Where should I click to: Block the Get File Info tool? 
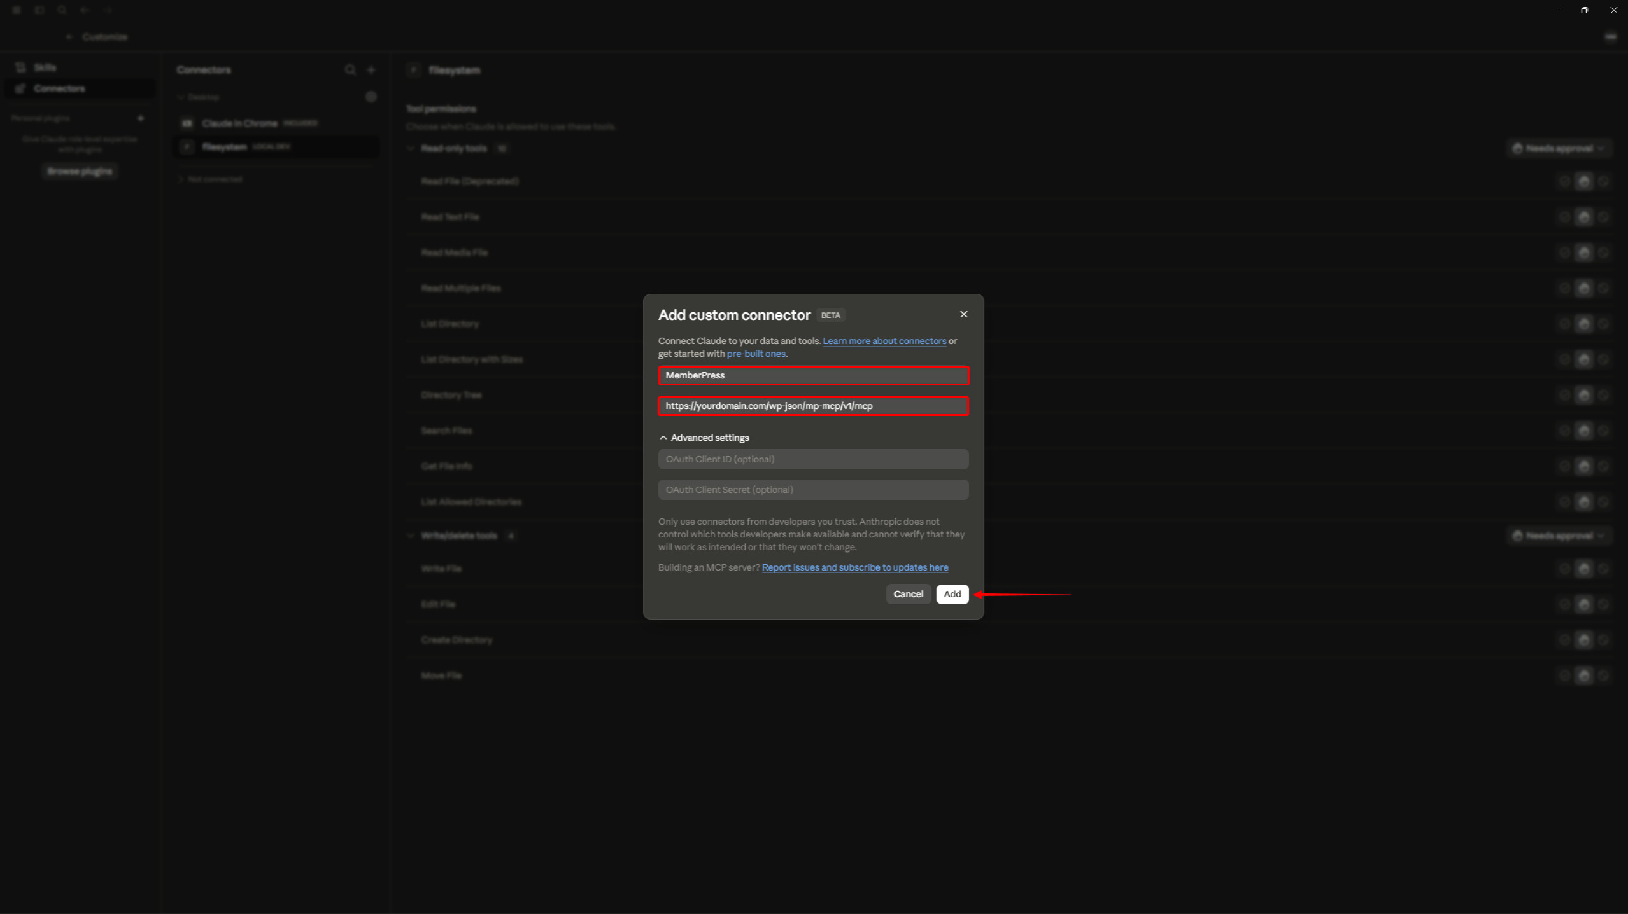tap(1603, 467)
